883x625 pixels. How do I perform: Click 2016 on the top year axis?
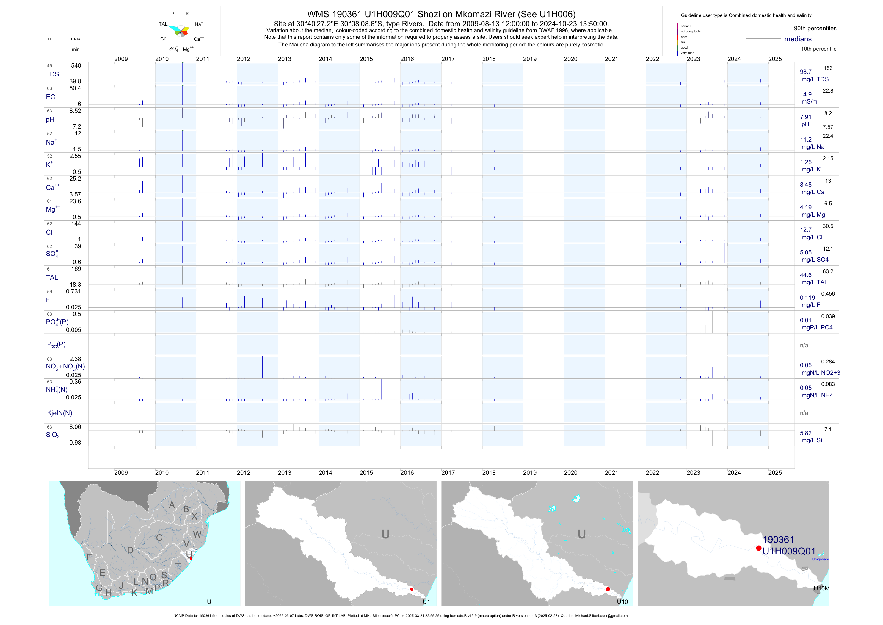point(407,59)
